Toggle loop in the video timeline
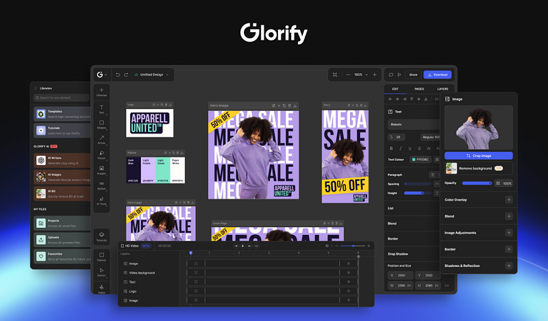548x321 pixels. (x=256, y=246)
